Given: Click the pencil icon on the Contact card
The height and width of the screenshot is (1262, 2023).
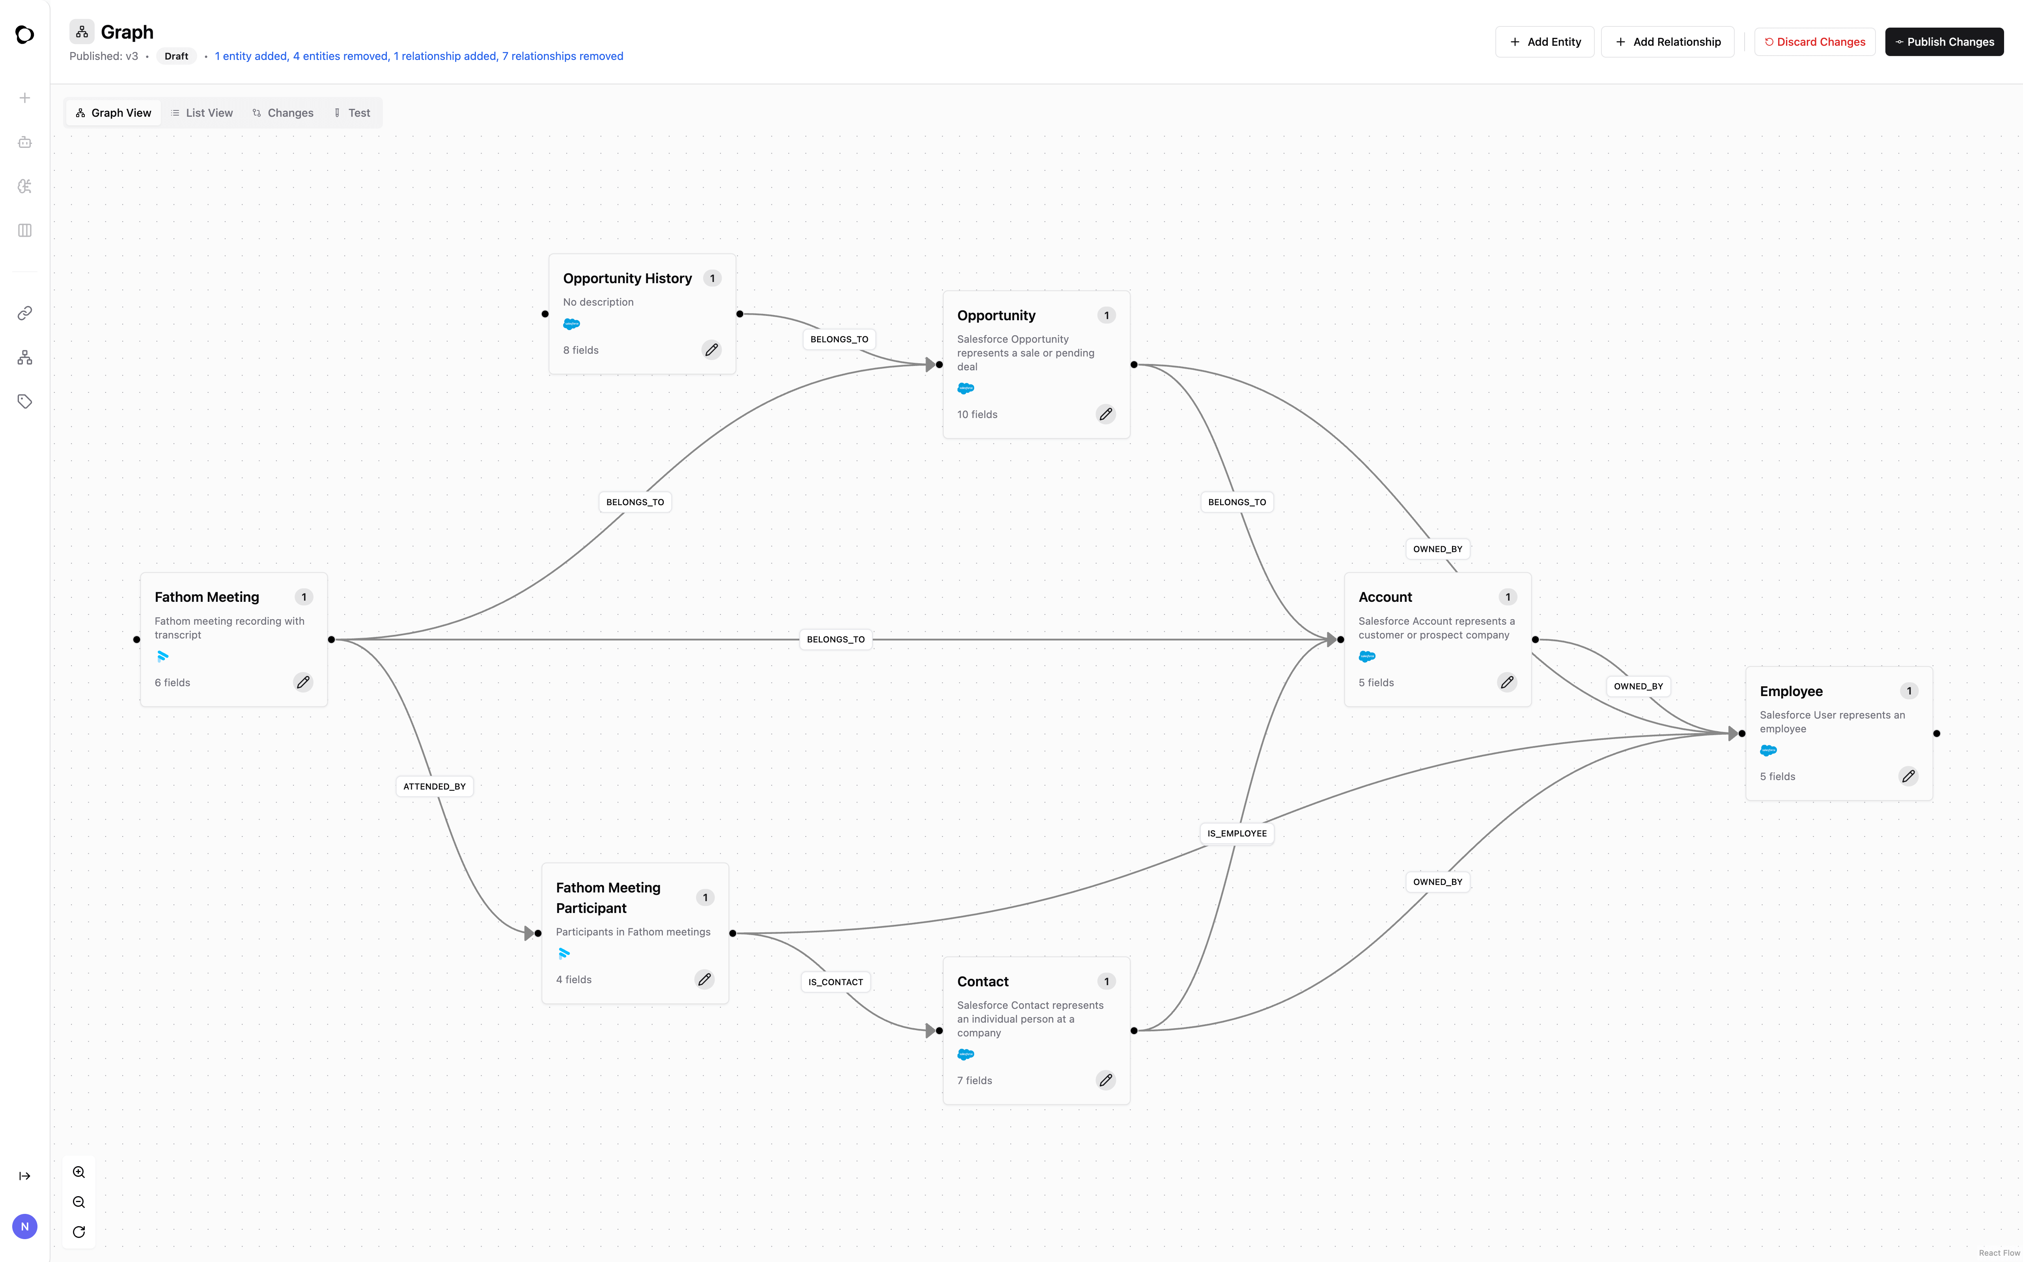Looking at the screenshot, I should pyautogui.click(x=1105, y=1080).
